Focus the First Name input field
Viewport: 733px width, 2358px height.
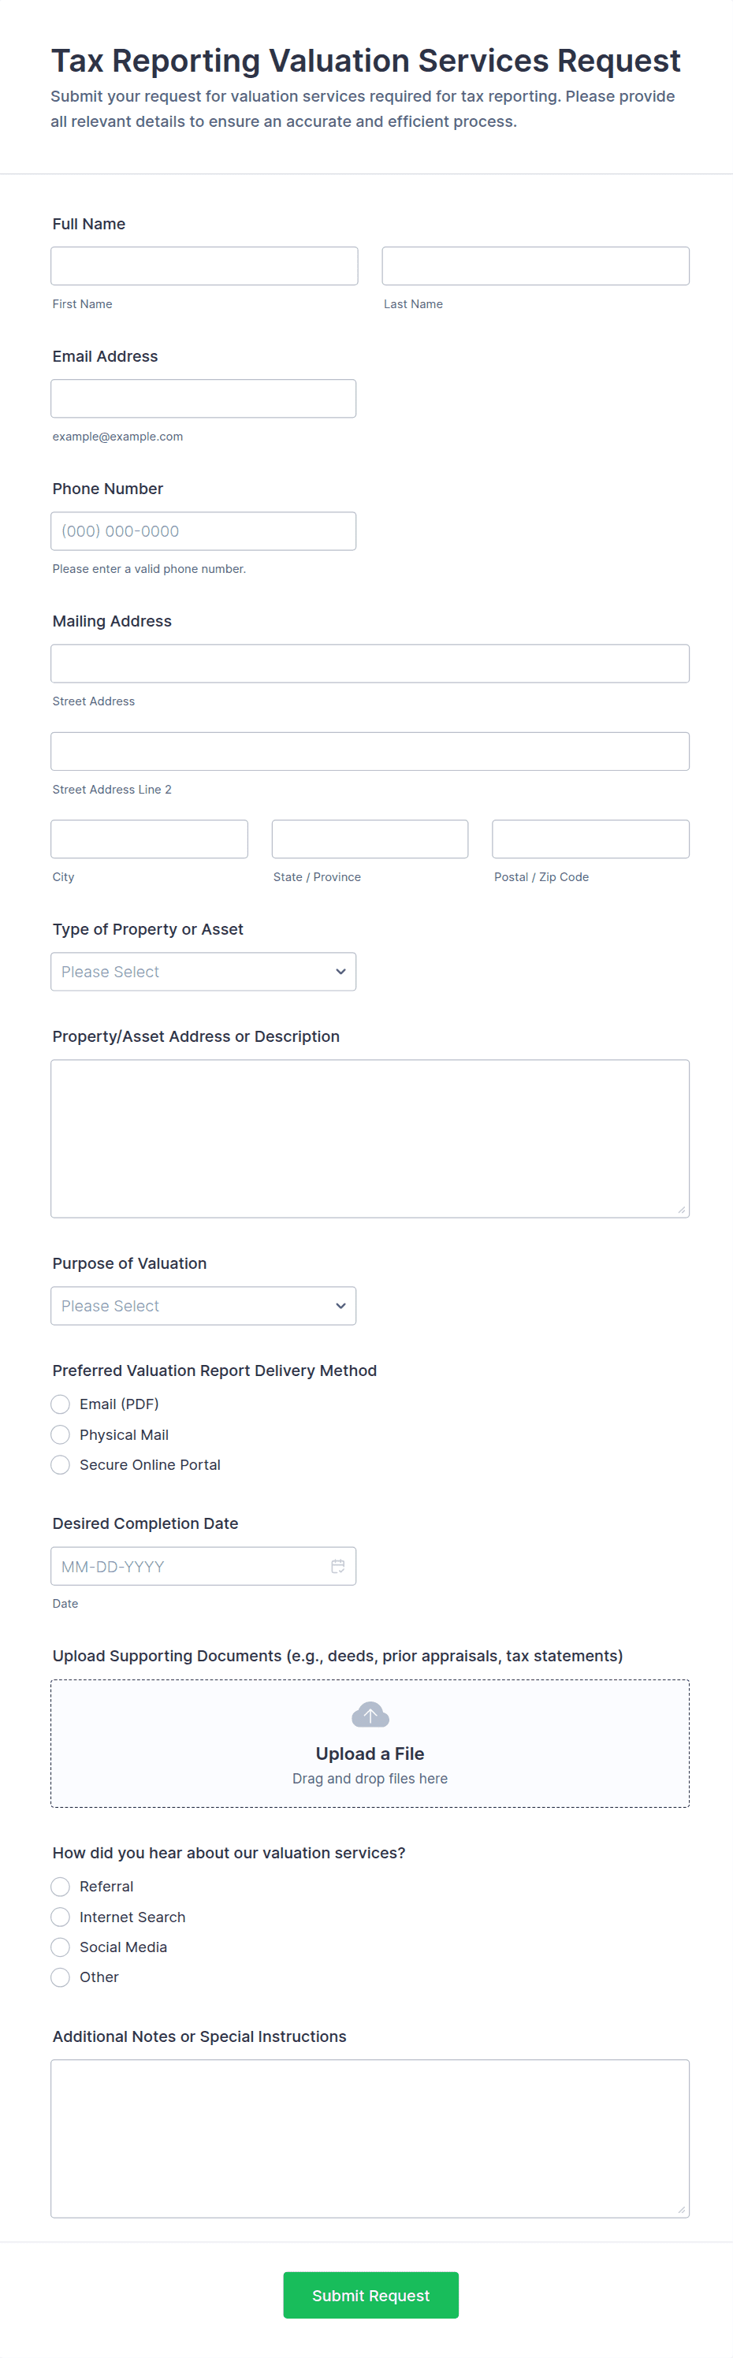pyautogui.click(x=204, y=266)
